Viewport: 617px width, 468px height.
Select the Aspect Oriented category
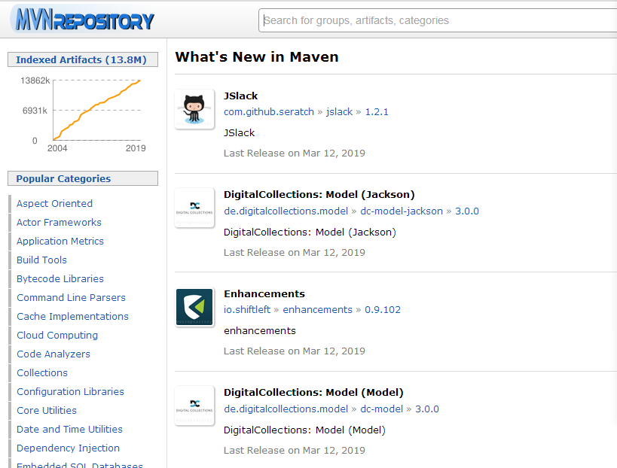(54, 203)
